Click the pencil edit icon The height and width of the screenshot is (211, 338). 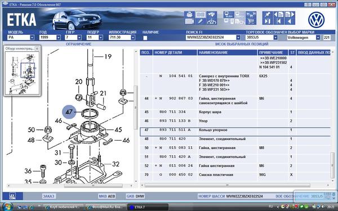(201, 21)
